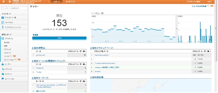The height and width of the screenshot is (93, 218).
Task: Click the location map under 上位の所在地
Action: point(151,85)
